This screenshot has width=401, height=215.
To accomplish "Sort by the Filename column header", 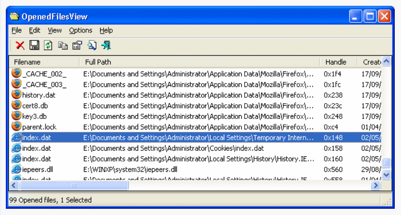I will [44, 62].
